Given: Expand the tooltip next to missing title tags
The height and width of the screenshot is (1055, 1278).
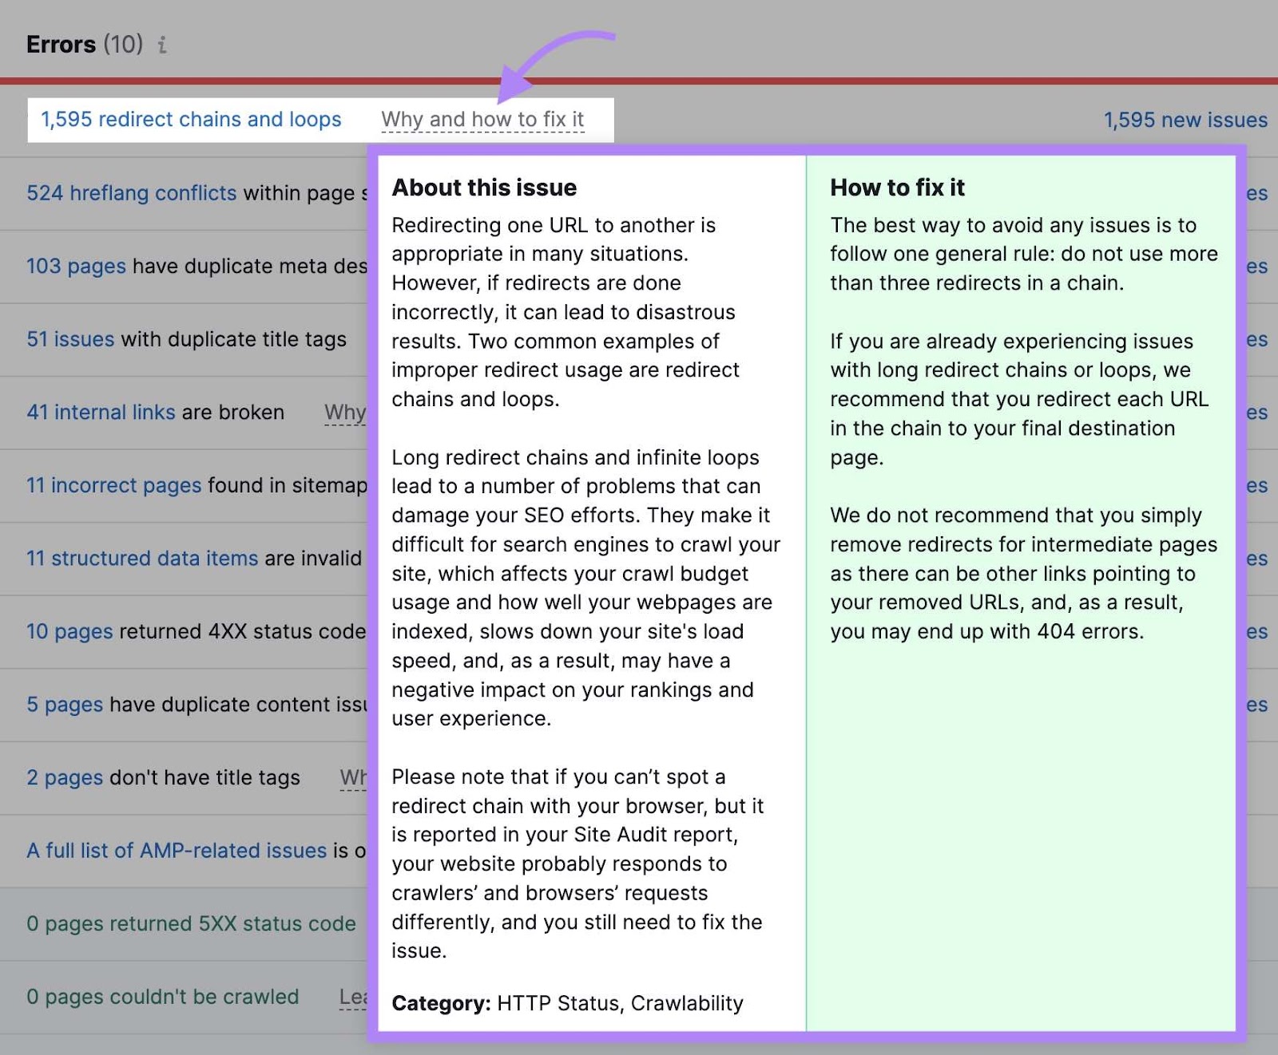Looking at the screenshot, I should point(351,777).
